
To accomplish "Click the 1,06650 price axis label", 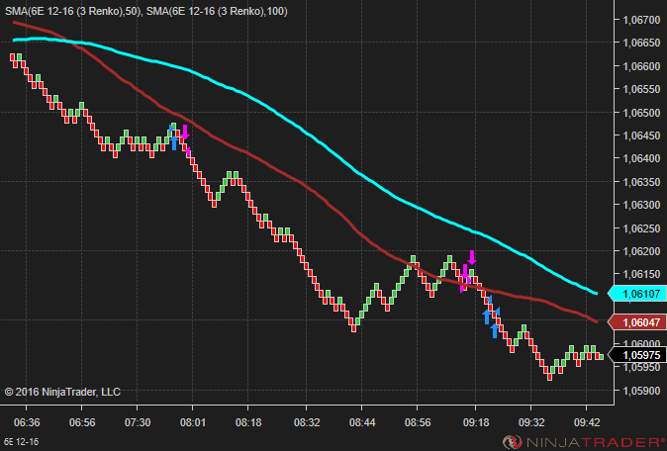I will coord(641,43).
